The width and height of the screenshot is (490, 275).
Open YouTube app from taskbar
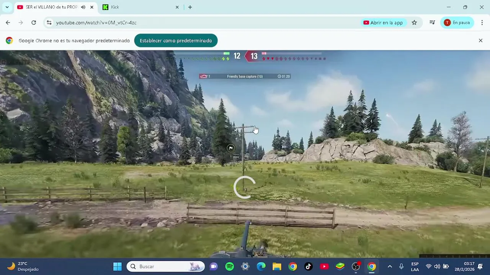pos(324,266)
